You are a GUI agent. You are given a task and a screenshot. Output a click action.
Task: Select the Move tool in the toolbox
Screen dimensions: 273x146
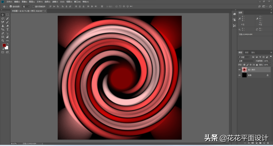coord(3,15)
